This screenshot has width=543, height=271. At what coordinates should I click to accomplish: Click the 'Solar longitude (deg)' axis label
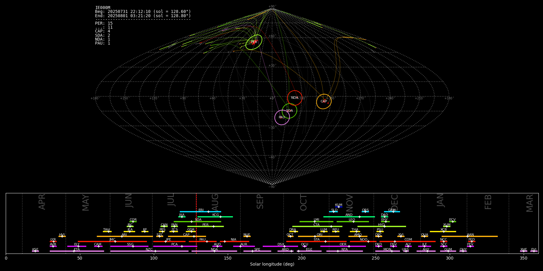coord(272,264)
